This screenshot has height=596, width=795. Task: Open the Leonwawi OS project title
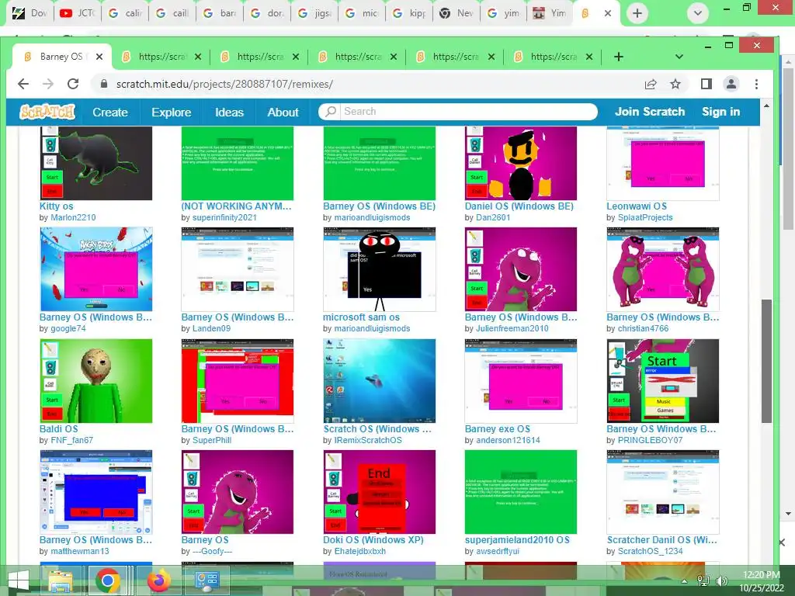pyautogui.click(x=637, y=206)
